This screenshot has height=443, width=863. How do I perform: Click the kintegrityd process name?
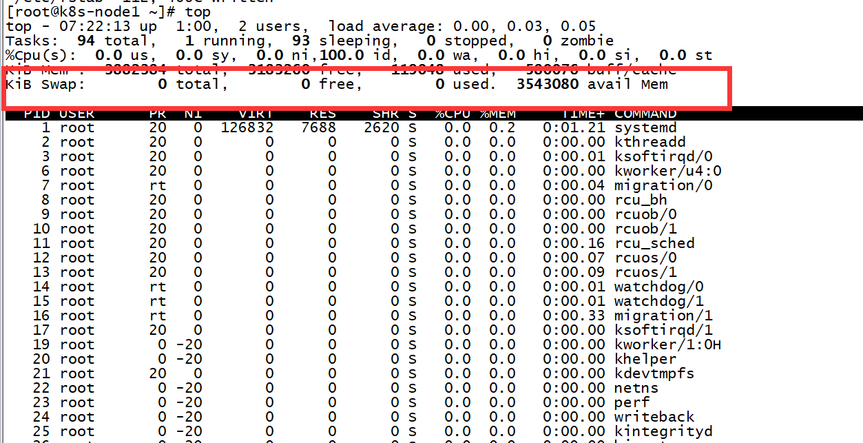663,431
